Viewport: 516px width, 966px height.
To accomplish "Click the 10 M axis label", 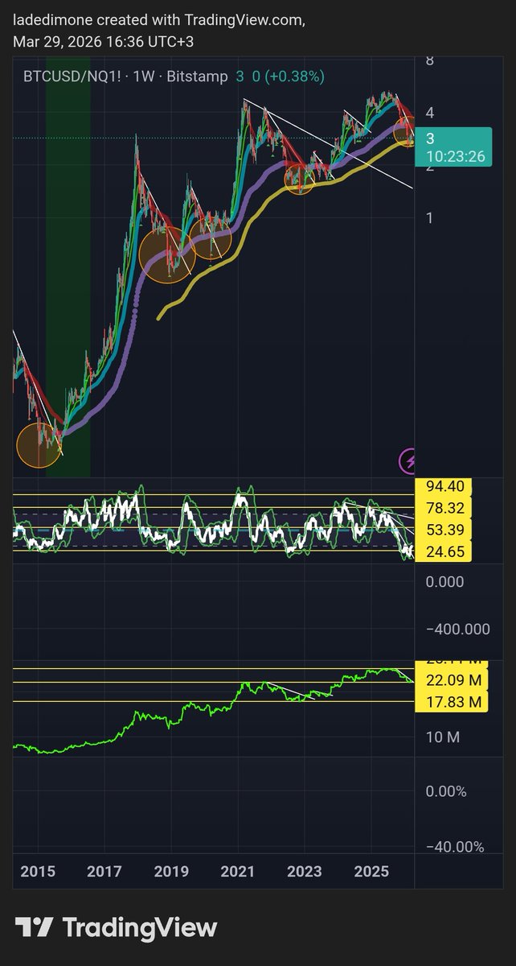I will click(444, 737).
